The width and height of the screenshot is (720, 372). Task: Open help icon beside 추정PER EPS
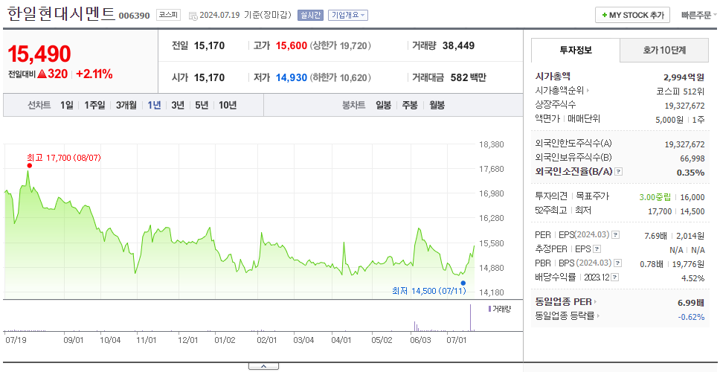(597, 249)
